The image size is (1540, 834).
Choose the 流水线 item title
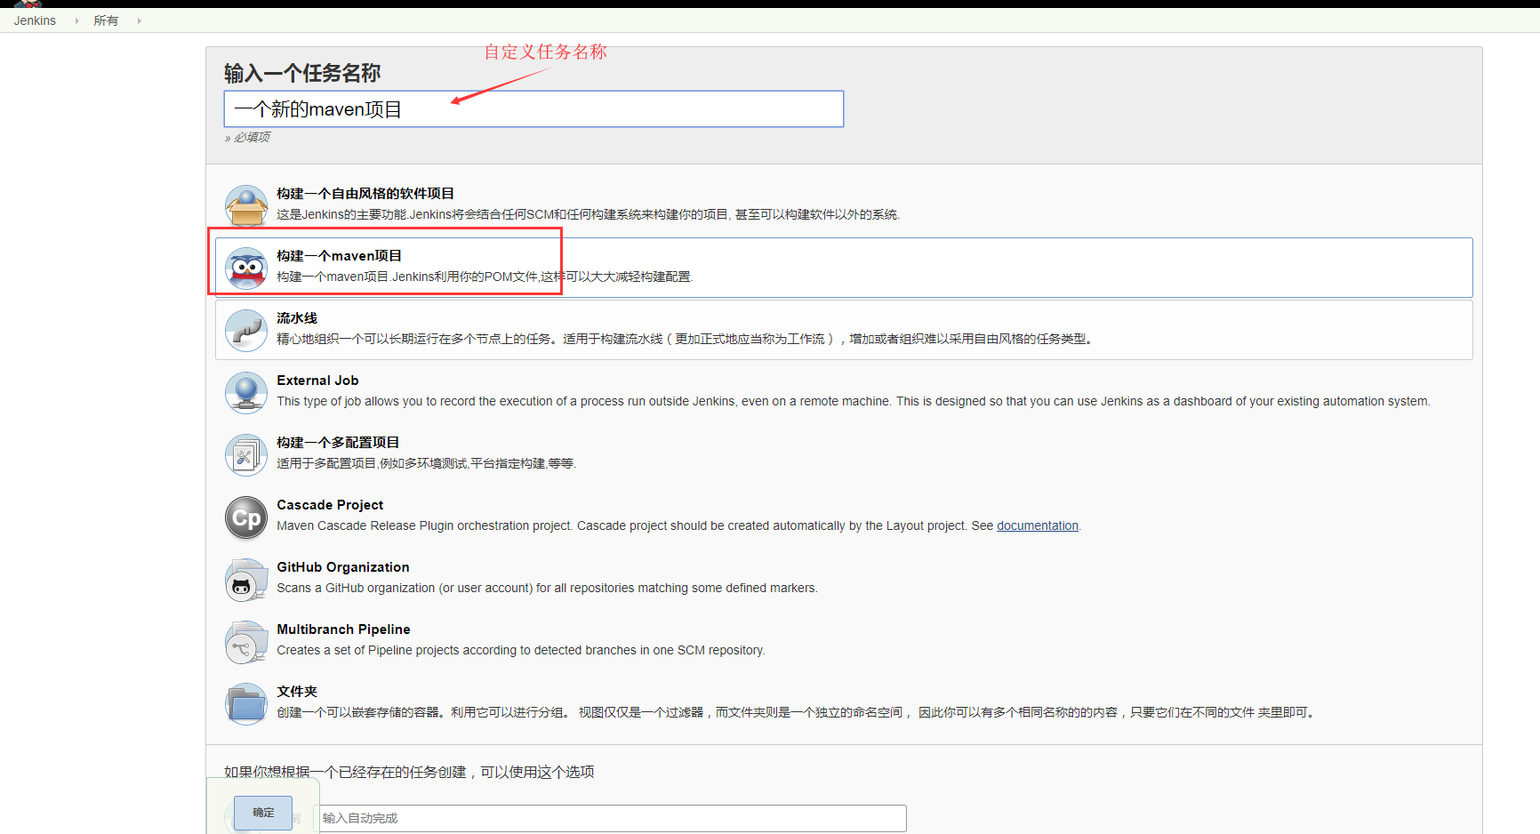click(x=297, y=317)
